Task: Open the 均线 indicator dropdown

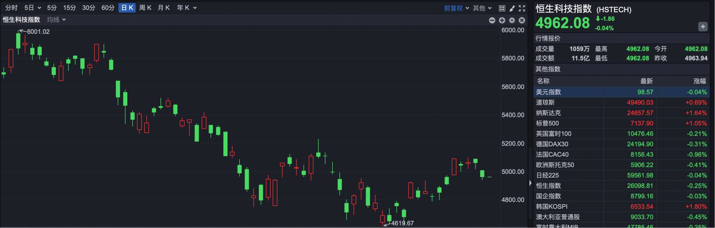Action: pos(64,20)
